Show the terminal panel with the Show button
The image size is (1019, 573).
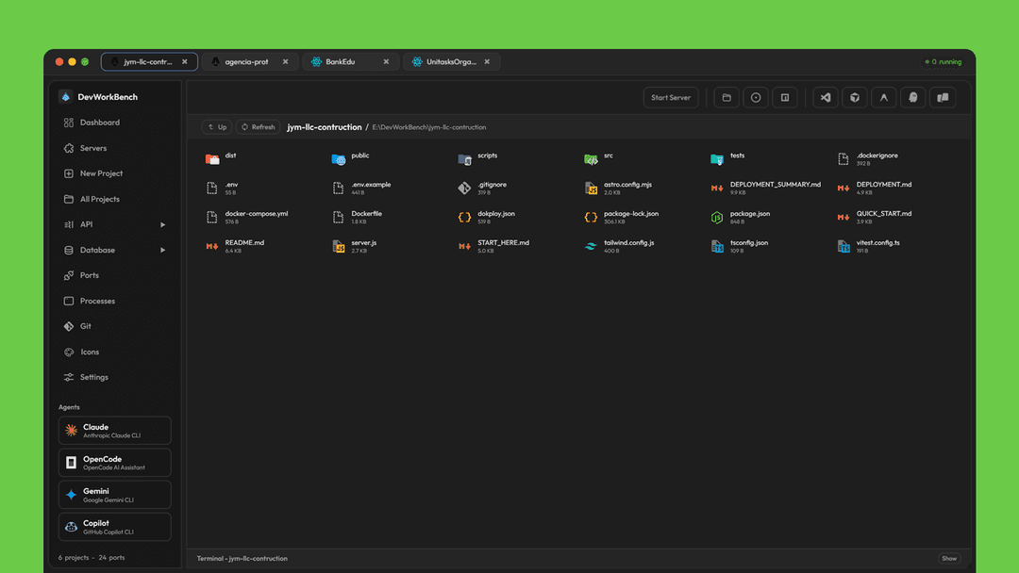949,558
